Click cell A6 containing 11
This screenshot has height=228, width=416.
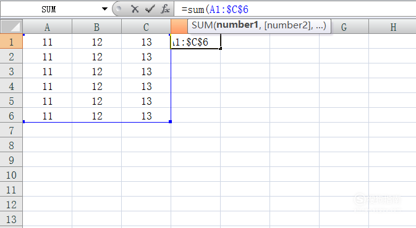pos(47,116)
